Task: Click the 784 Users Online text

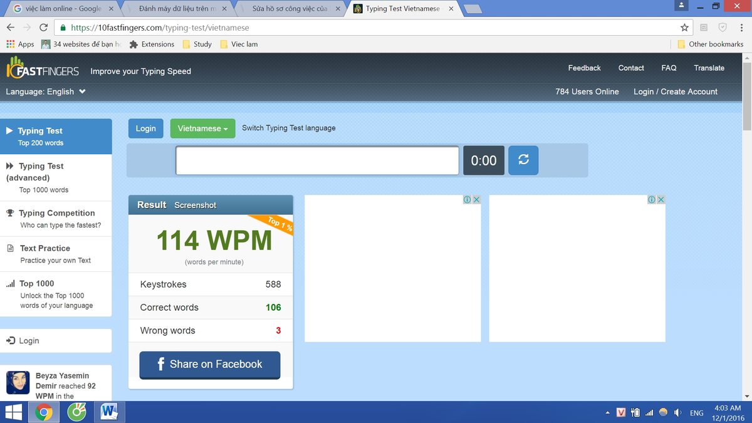Action: (x=587, y=91)
